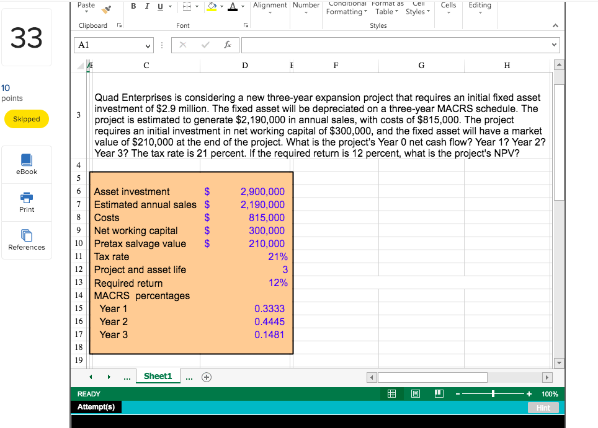Enable Normal view in the status bar
598x428 pixels.
[x=391, y=394]
